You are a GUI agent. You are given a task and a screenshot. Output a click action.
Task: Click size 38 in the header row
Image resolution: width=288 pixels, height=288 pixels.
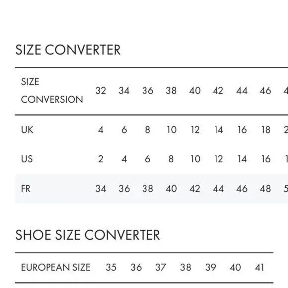click(x=171, y=91)
